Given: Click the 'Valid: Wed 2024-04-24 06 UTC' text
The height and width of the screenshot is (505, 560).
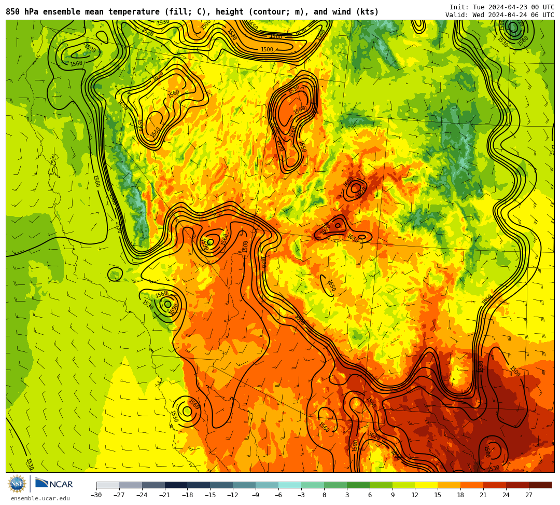Looking at the screenshot, I should (500, 15).
